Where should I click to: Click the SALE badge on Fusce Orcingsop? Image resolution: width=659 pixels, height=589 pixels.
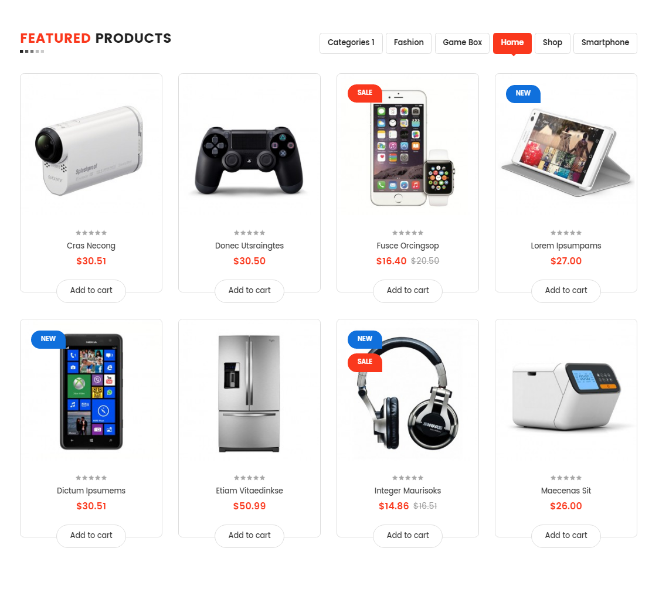tap(365, 93)
